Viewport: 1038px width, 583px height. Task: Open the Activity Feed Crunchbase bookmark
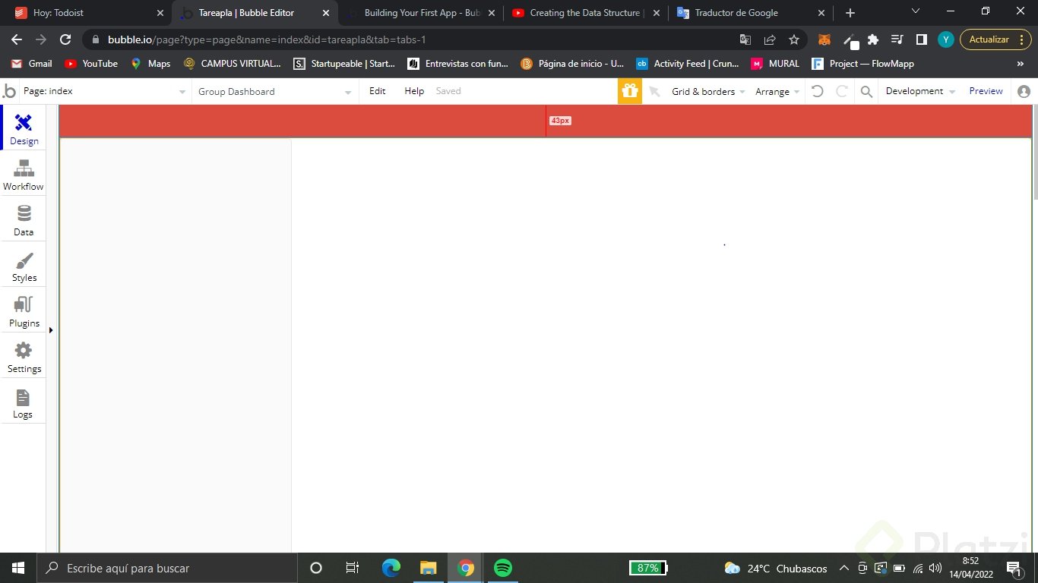(688, 64)
